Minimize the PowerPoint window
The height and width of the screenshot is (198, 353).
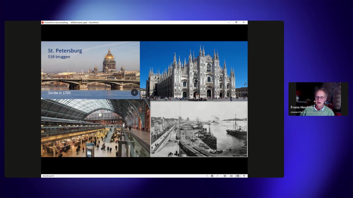[229, 22]
